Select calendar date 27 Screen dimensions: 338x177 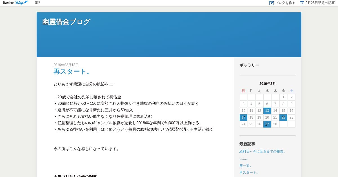tap(267, 124)
